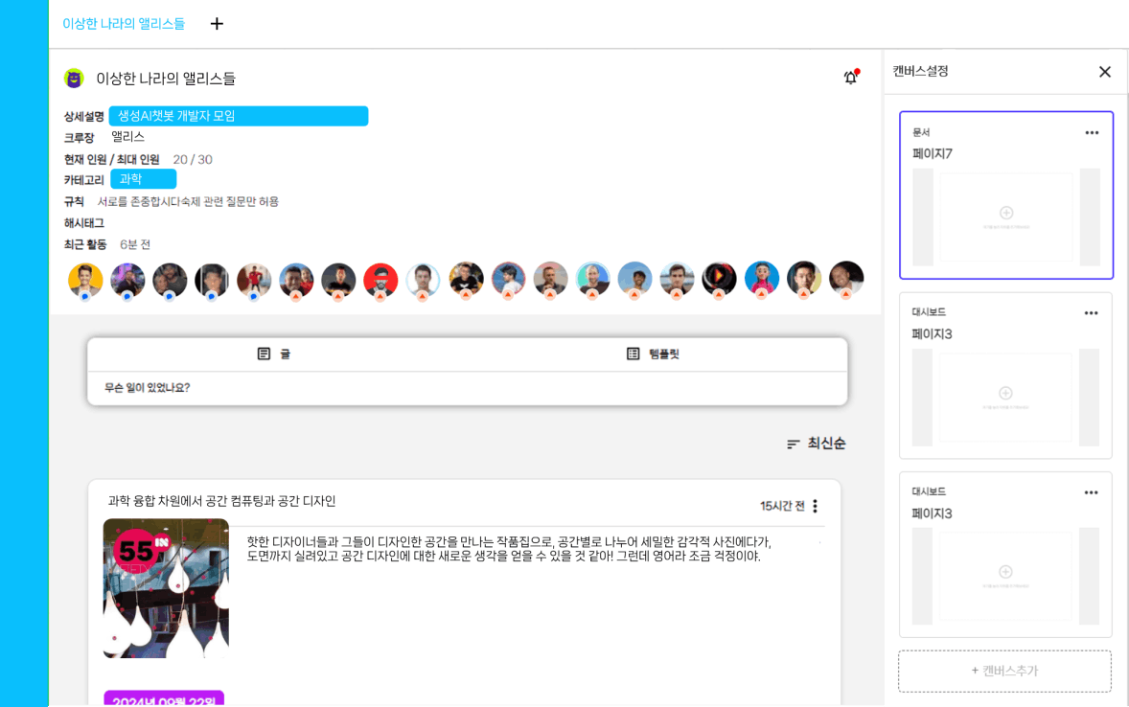
Task: Open the post's 55 image thumbnail
Action: (166, 588)
